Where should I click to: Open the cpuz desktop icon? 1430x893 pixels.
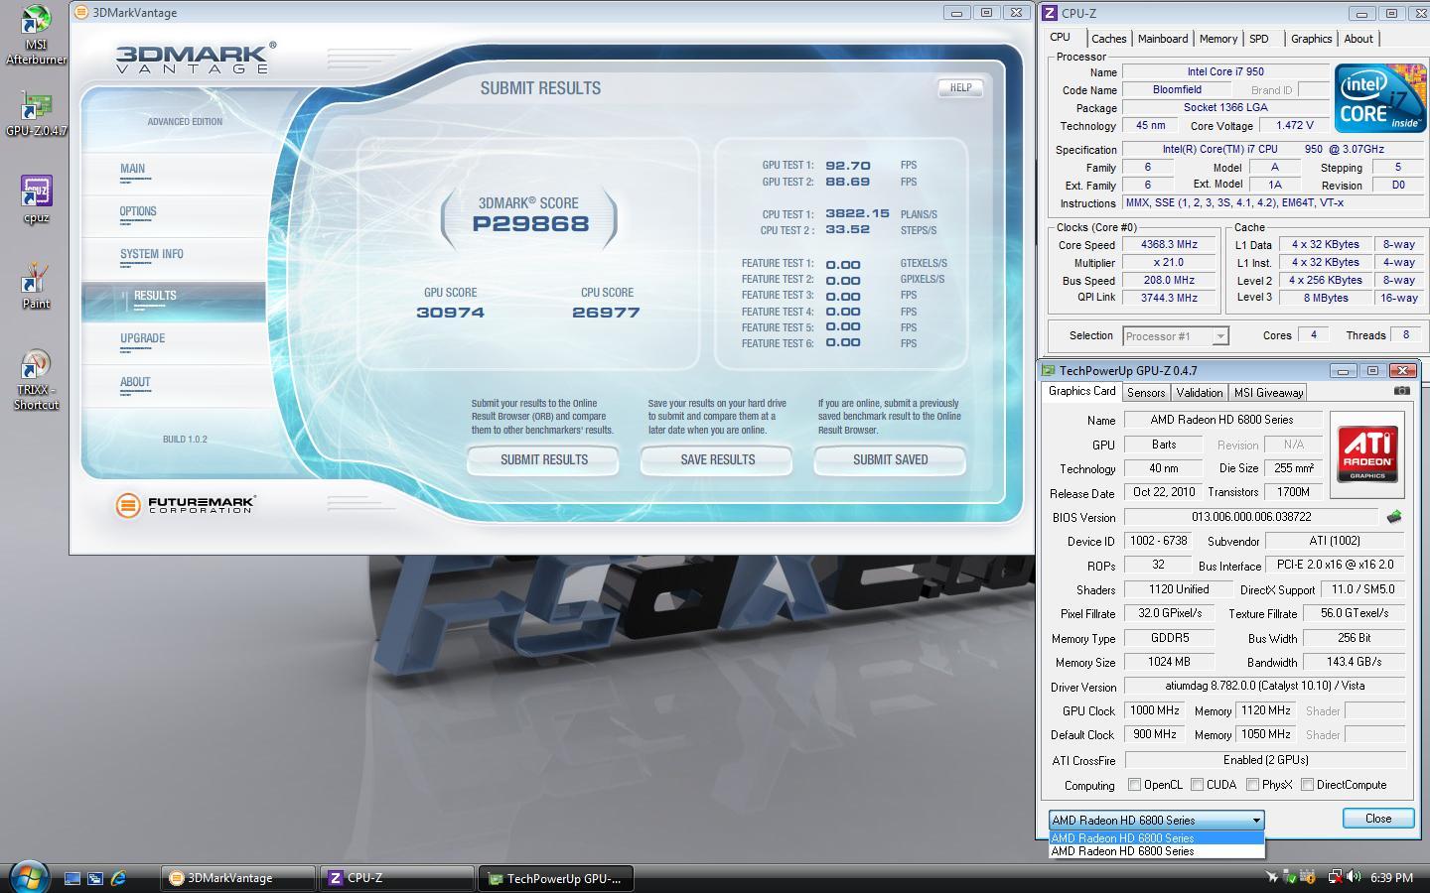pyautogui.click(x=36, y=198)
